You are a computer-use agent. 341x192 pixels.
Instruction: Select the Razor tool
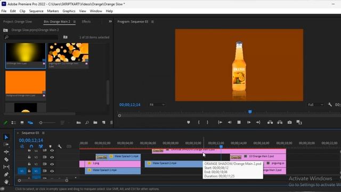6,159
